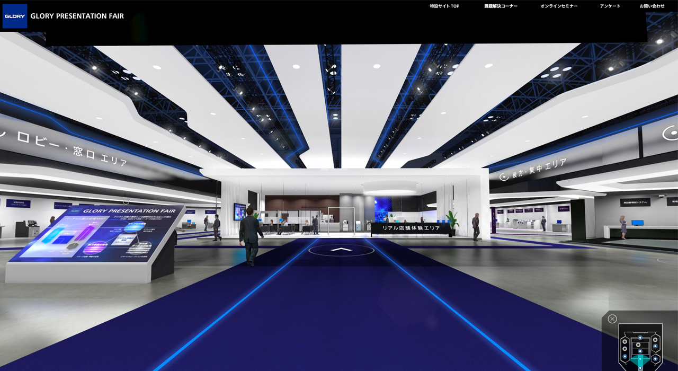Click the GLORY PRESENTATION FAIR header title
678x371 pixels.
tap(77, 16)
